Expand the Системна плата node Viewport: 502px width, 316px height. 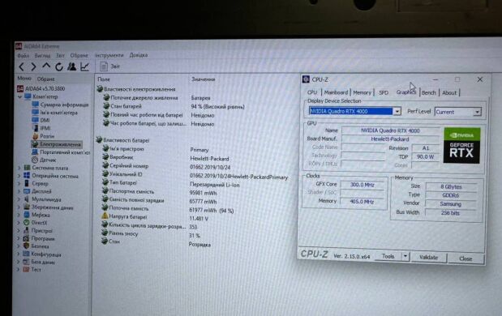coord(19,168)
